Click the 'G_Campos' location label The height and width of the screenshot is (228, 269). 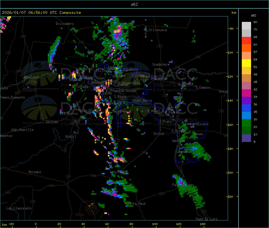[203, 87]
